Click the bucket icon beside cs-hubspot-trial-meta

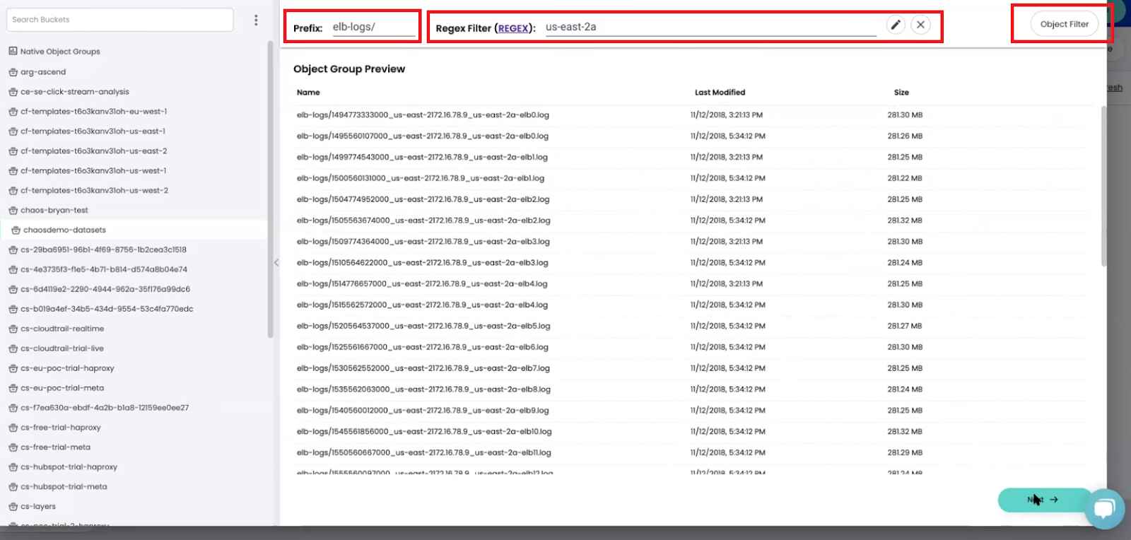pyautogui.click(x=13, y=487)
